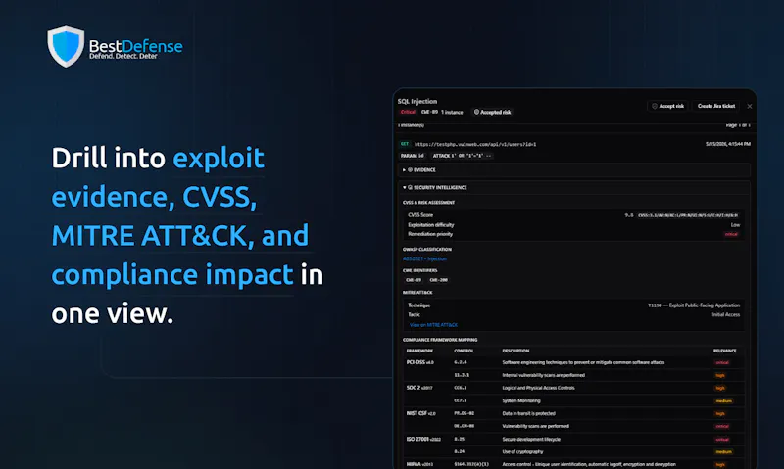Click Secure development lifecycle description
Screen dimensions: 784x469
(531, 439)
